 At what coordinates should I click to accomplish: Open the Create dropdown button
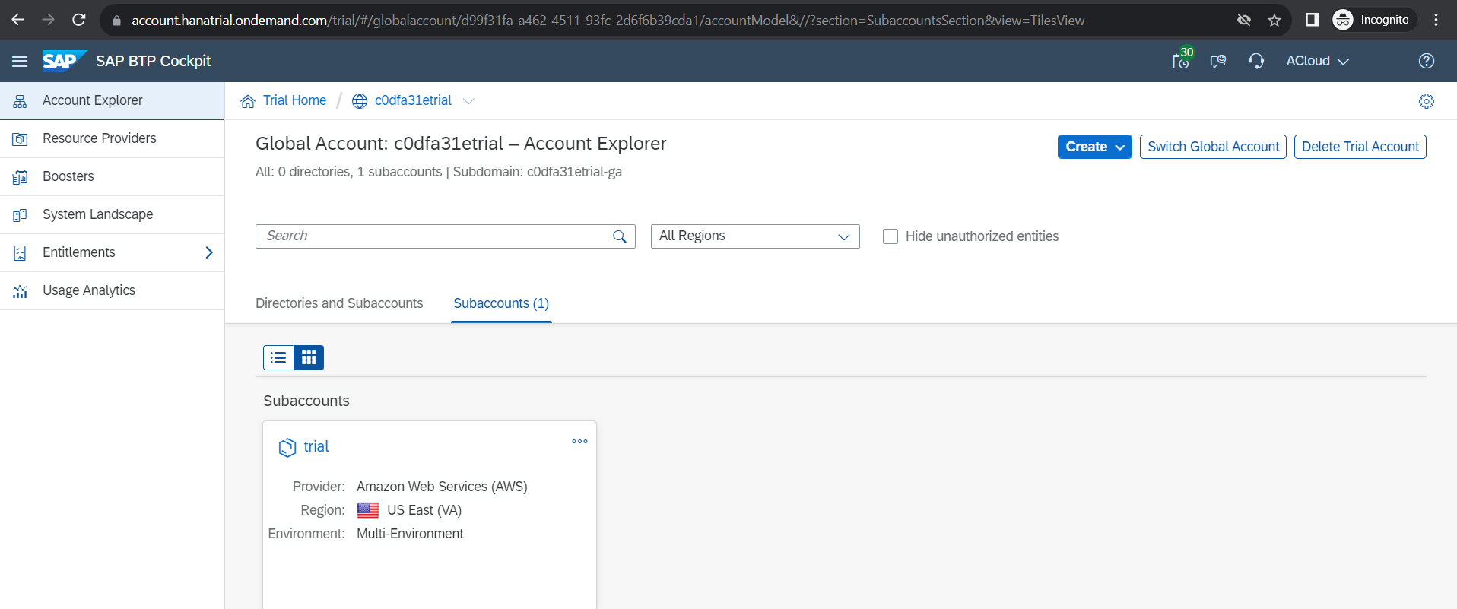[1094, 147]
